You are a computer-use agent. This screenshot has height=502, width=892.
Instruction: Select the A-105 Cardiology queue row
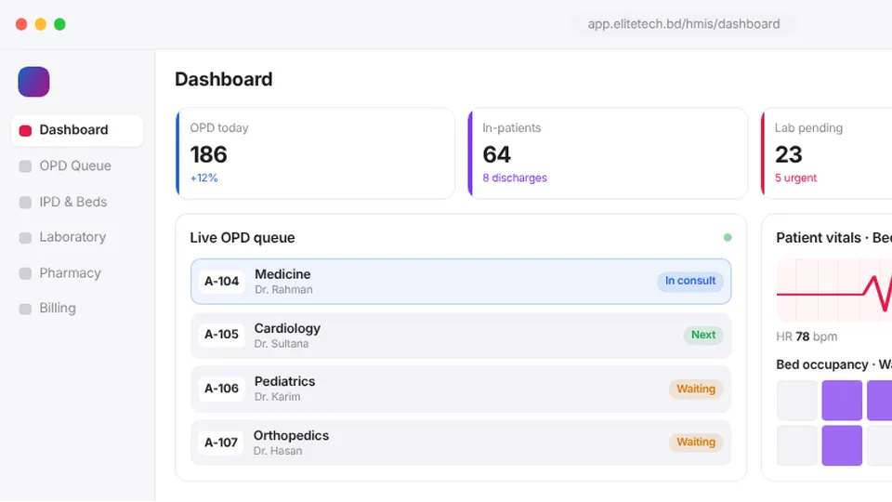(461, 336)
